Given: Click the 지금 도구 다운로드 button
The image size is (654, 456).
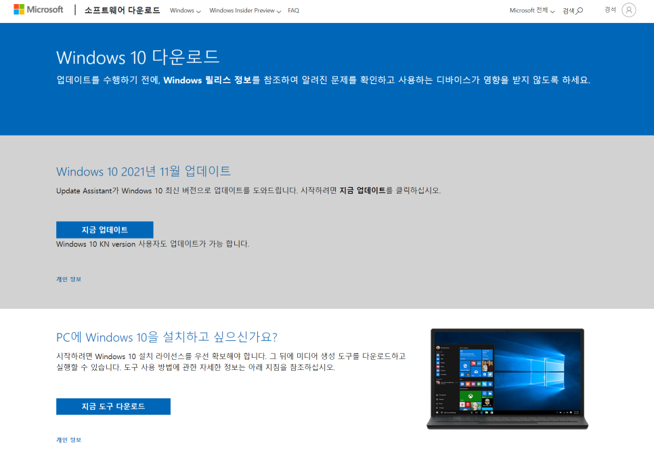Looking at the screenshot, I should (x=114, y=407).
